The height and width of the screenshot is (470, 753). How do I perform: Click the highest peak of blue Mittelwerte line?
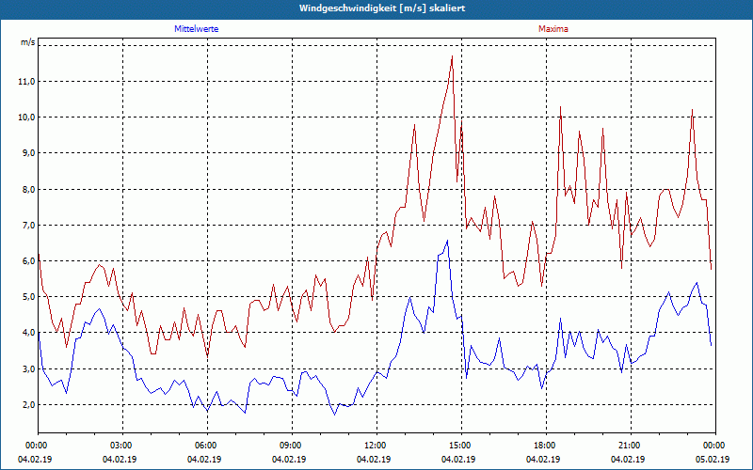pos(448,241)
